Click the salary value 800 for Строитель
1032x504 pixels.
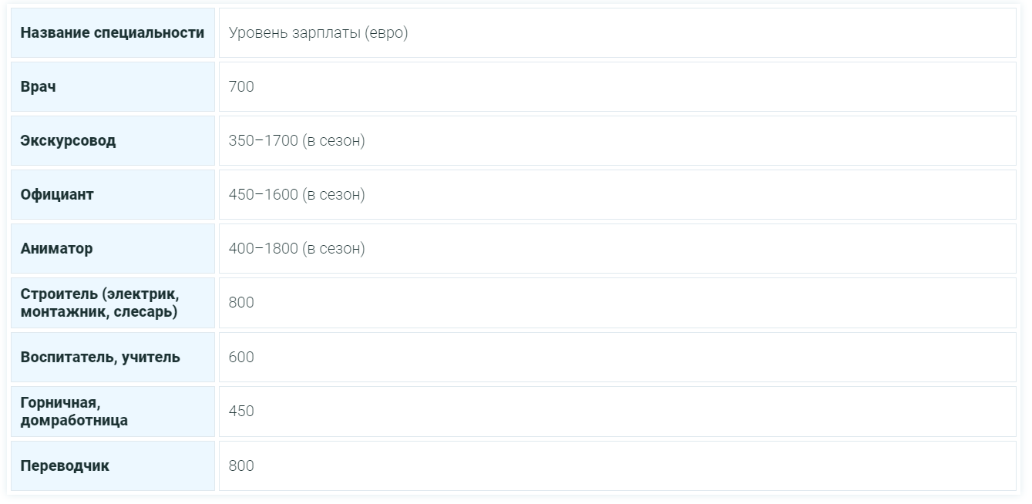pos(241,303)
